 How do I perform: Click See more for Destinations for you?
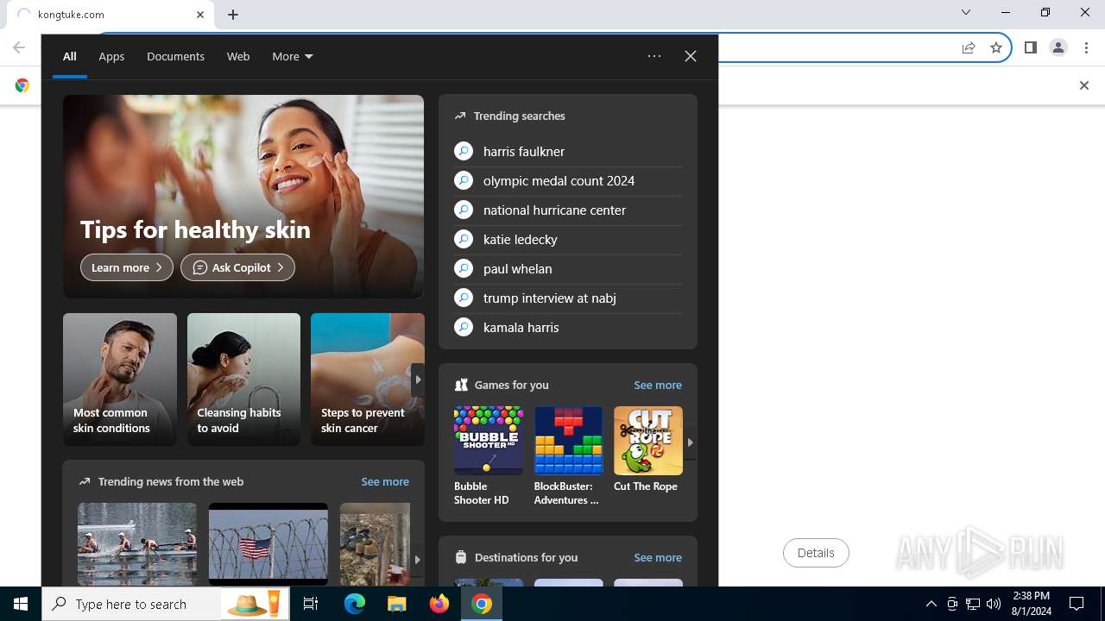[x=658, y=557]
